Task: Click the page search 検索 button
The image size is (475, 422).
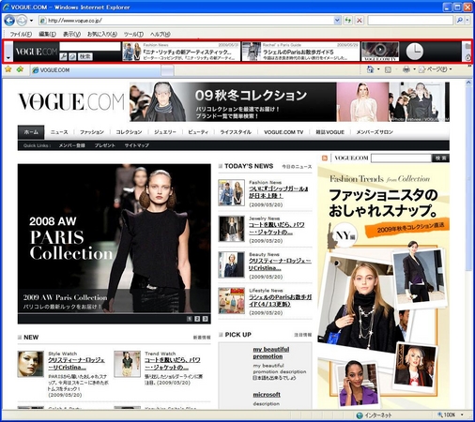Action: pyautogui.click(x=440, y=158)
